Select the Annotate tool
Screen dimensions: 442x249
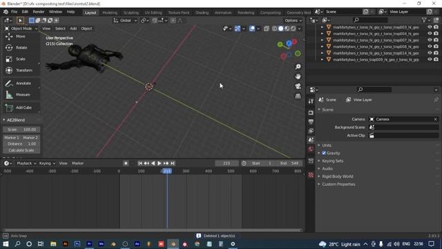[21, 83]
